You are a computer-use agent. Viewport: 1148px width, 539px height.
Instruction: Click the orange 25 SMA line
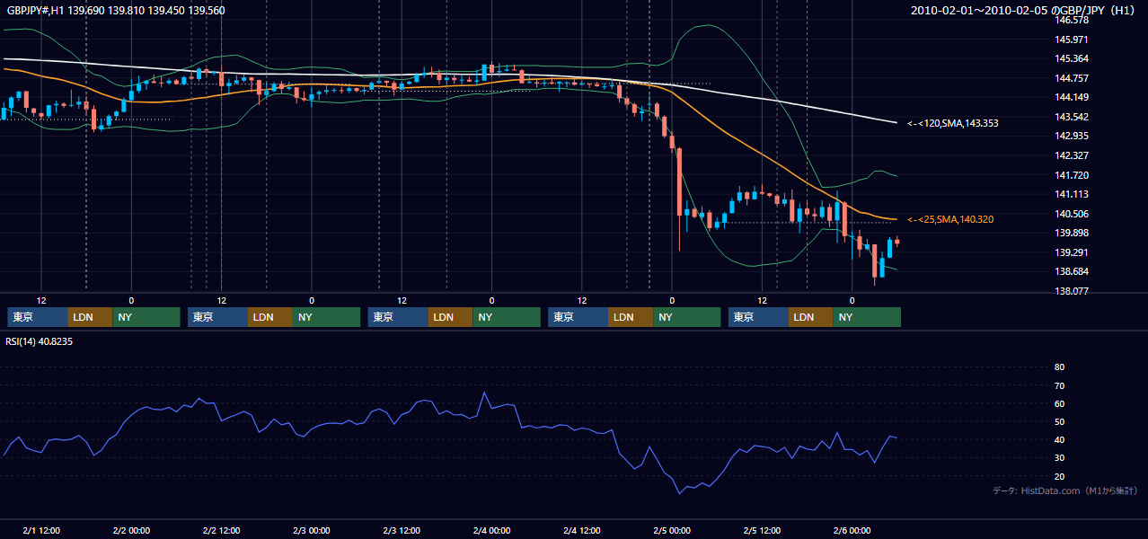click(x=764, y=154)
